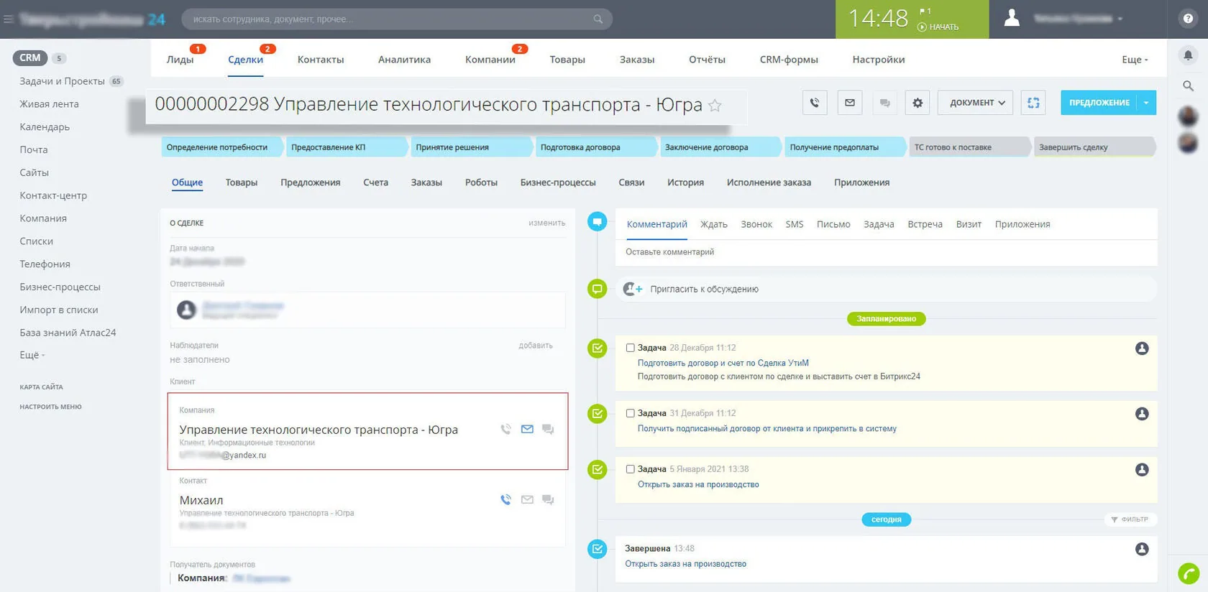The image size is (1208, 592).
Task: Set deal stage to Подготовка договора
Action: point(596,147)
